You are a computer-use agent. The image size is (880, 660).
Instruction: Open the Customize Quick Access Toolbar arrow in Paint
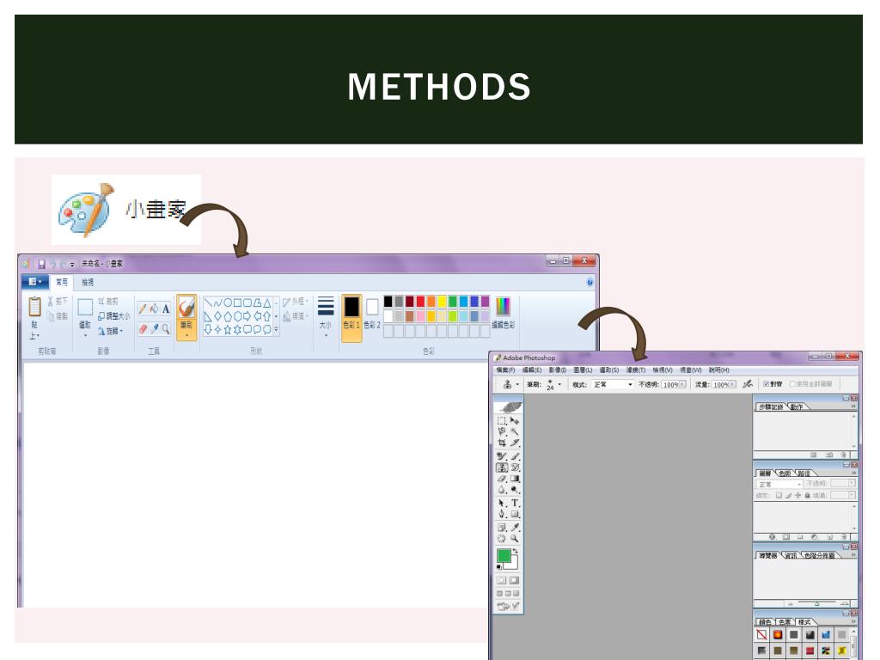(72, 265)
